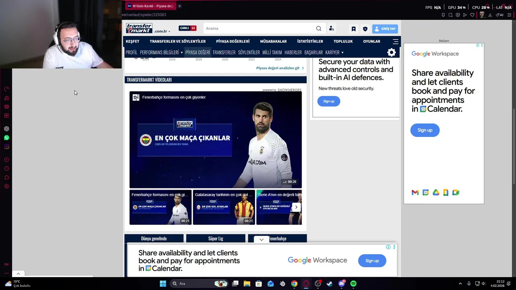
Task: Open GX Cleaner icon in sidebar
Action: pyautogui.click(x=6, y=98)
